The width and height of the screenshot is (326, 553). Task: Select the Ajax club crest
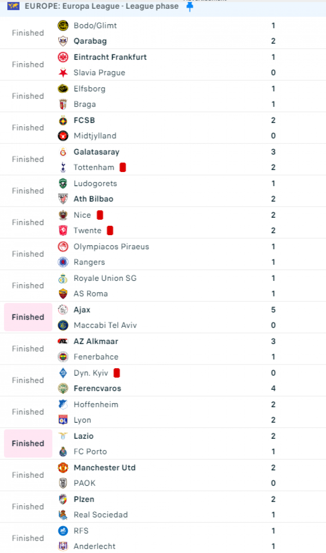tap(63, 310)
